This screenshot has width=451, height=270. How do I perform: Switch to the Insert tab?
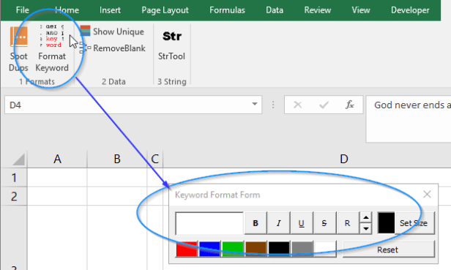(110, 10)
